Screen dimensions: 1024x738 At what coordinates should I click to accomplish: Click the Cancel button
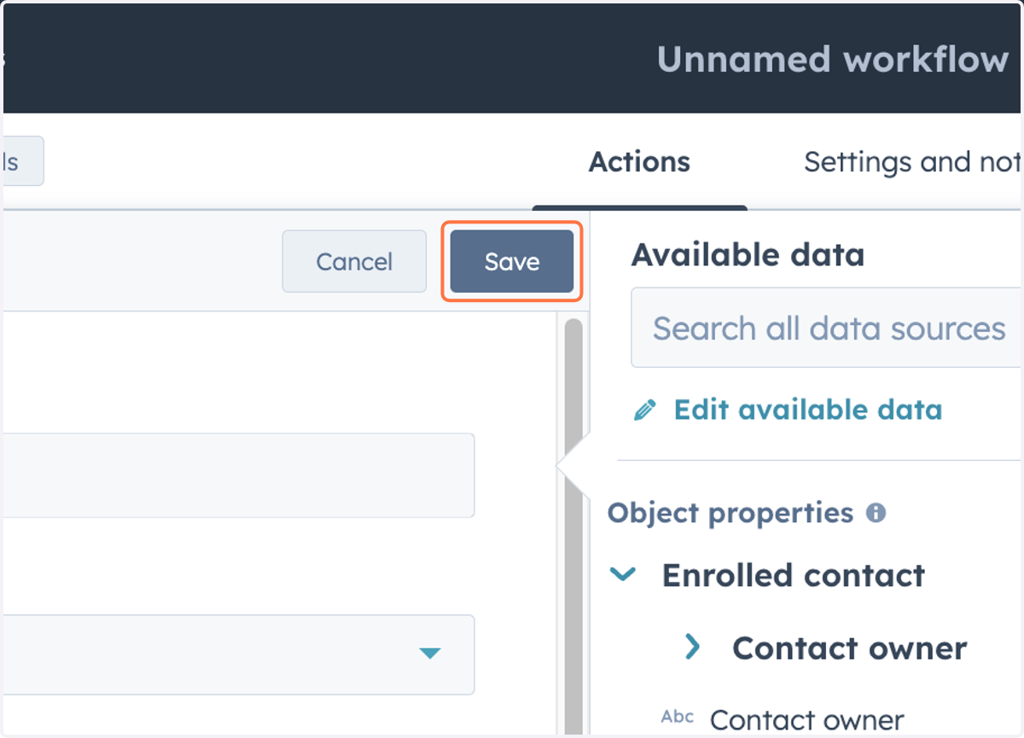[354, 261]
